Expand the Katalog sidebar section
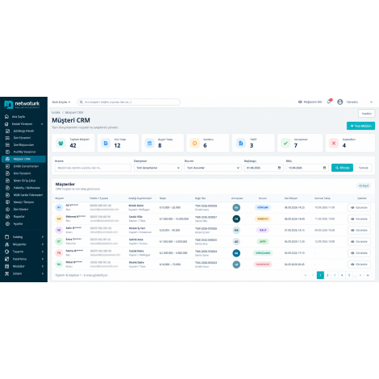The image size is (379, 379). click(23, 237)
